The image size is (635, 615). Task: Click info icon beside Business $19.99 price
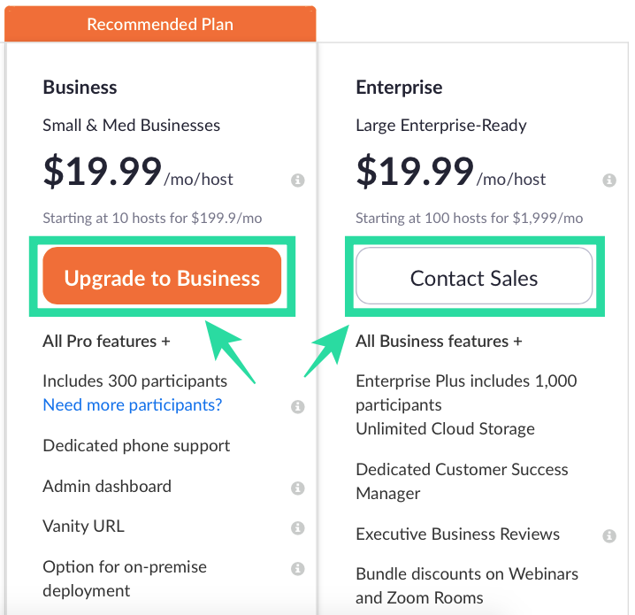tap(298, 181)
